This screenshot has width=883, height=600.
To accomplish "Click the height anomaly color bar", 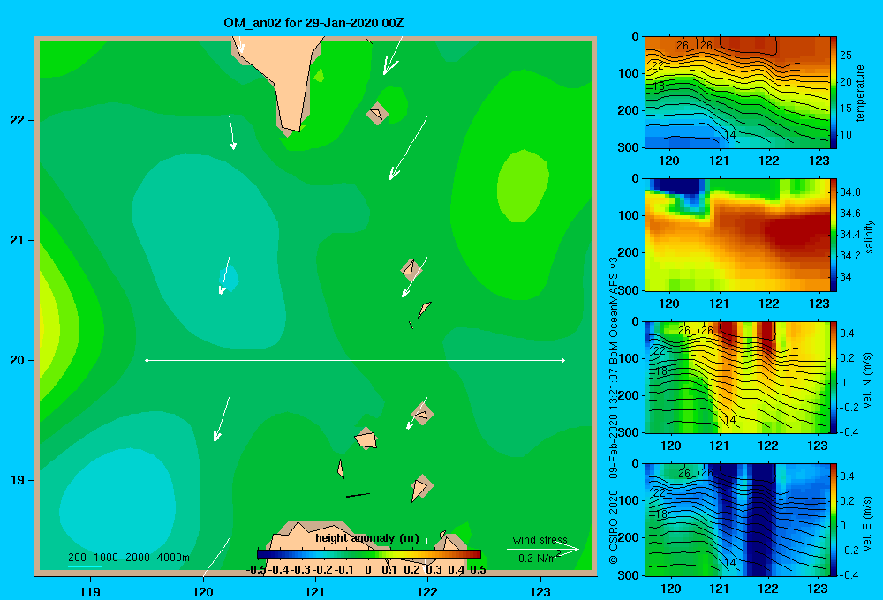I will [x=369, y=554].
